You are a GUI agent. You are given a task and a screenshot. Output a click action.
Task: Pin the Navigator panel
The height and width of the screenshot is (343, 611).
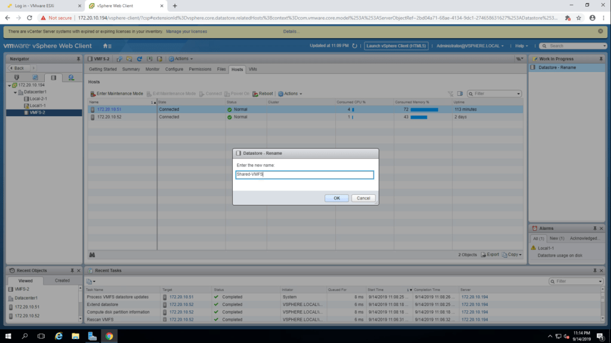click(78, 59)
